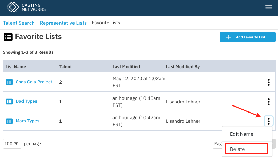
Task: Open the 100 per page dropdown
Action: [x=12, y=144]
